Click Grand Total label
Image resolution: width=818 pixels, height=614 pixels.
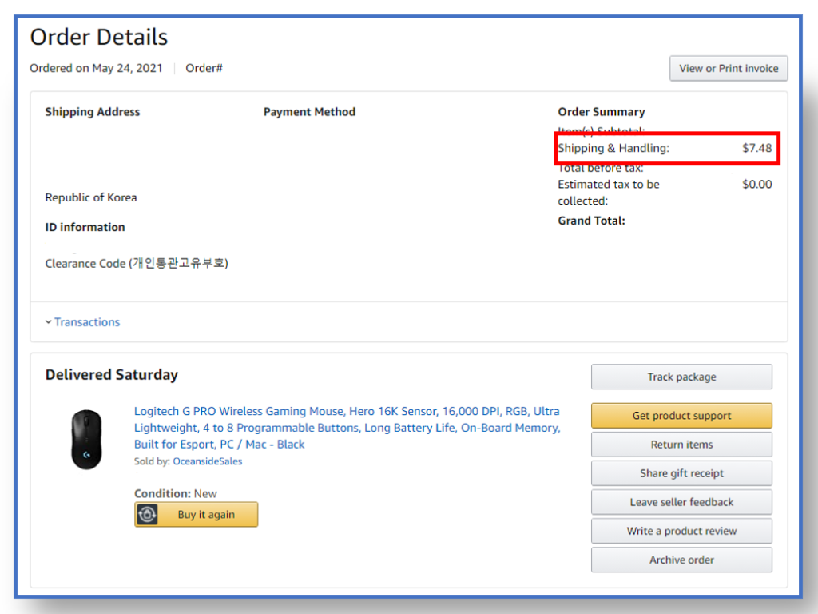tap(592, 221)
